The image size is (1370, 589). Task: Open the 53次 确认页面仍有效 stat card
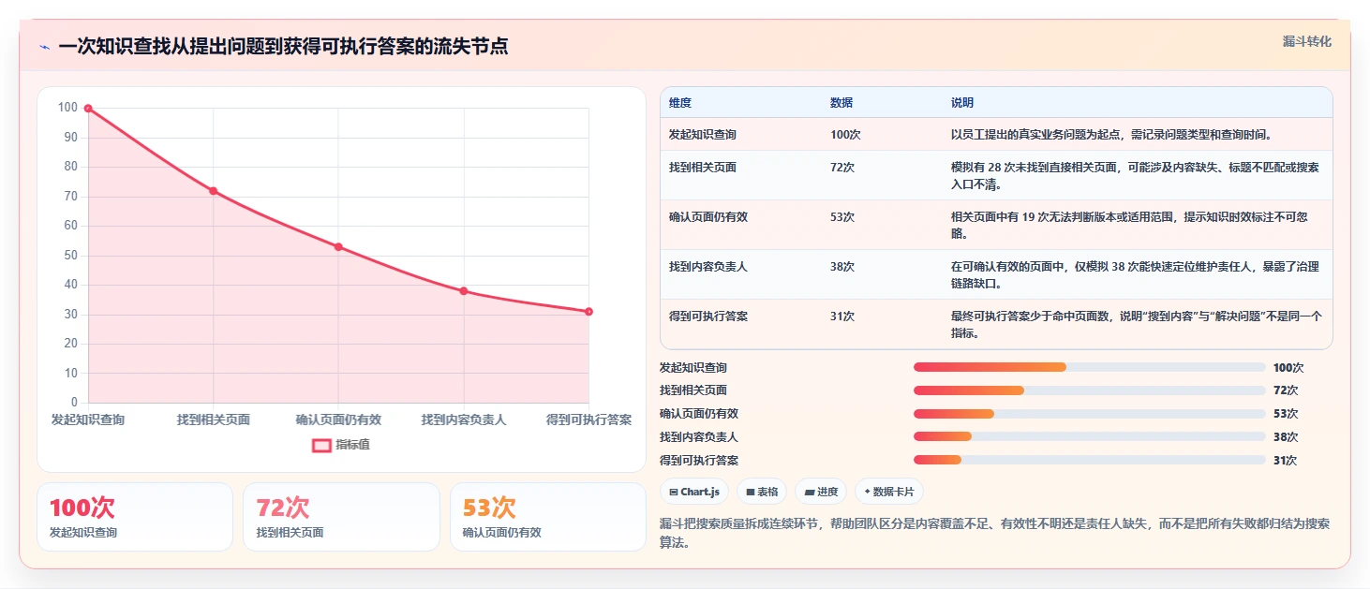click(548, 517)
